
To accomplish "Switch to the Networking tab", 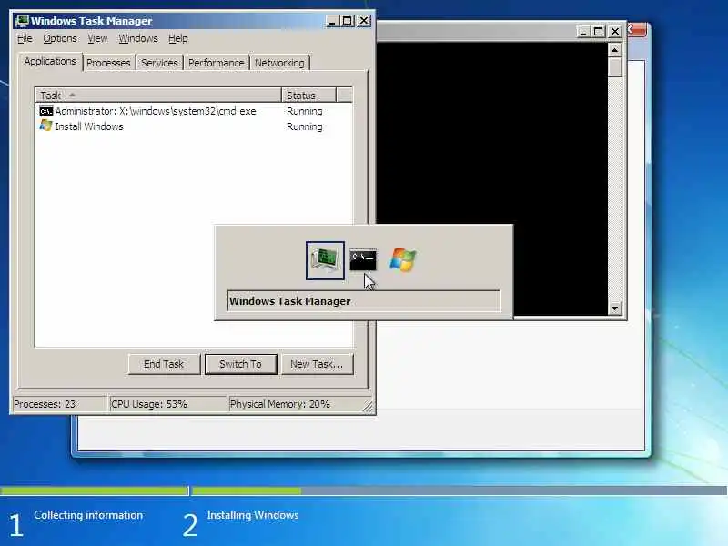I will (279, 63).
